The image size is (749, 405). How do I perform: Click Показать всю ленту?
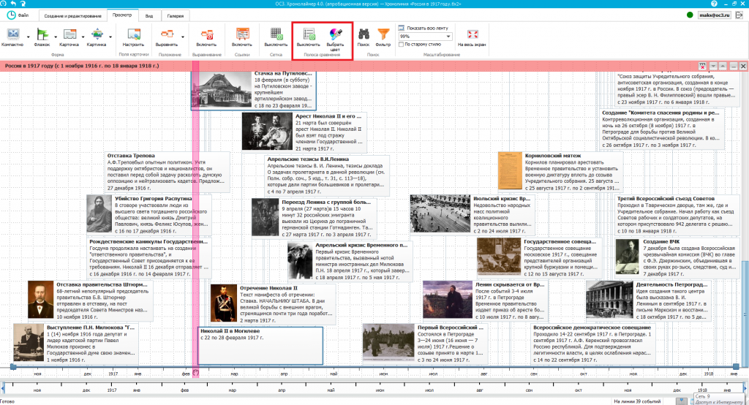pos(424,29)
